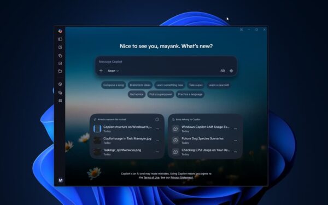Click the Get advice chip
328x205 pixels.
click(137, 95)
